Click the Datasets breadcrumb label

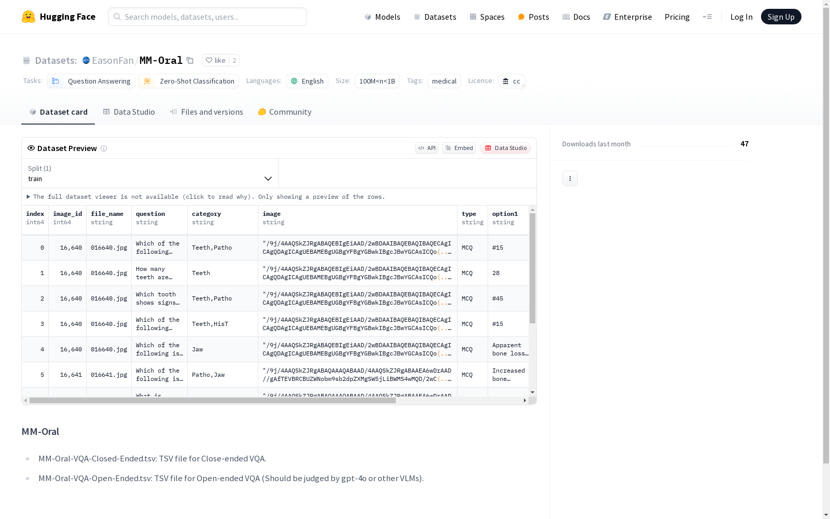[x=56, y=60]
